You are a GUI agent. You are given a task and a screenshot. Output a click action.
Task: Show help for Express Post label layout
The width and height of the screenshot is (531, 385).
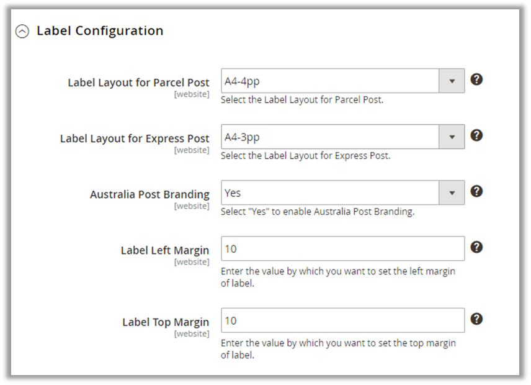pos(476,135)
